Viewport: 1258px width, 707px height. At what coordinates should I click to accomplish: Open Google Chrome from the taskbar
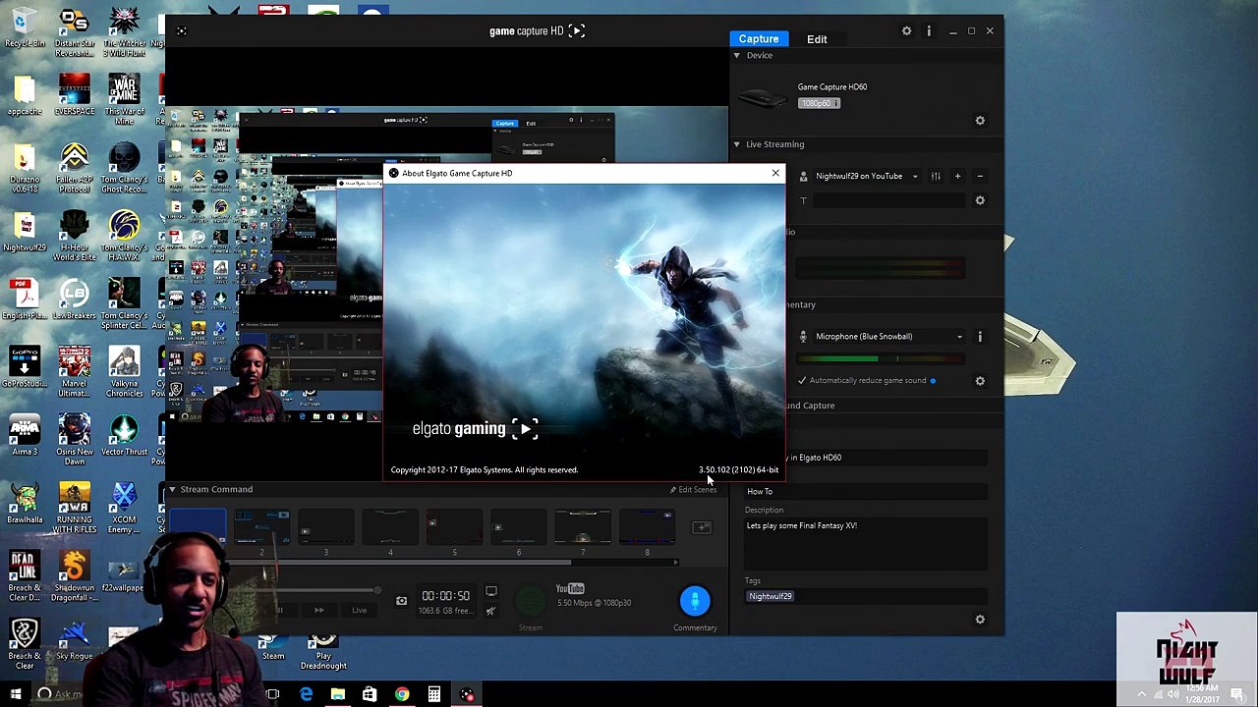[x=402, y=695]
